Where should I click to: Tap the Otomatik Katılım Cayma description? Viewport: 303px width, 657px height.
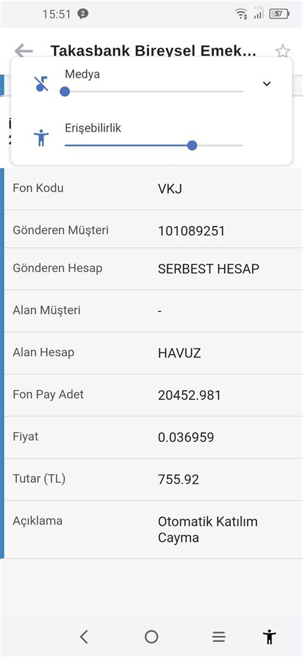tap(208, 530)
